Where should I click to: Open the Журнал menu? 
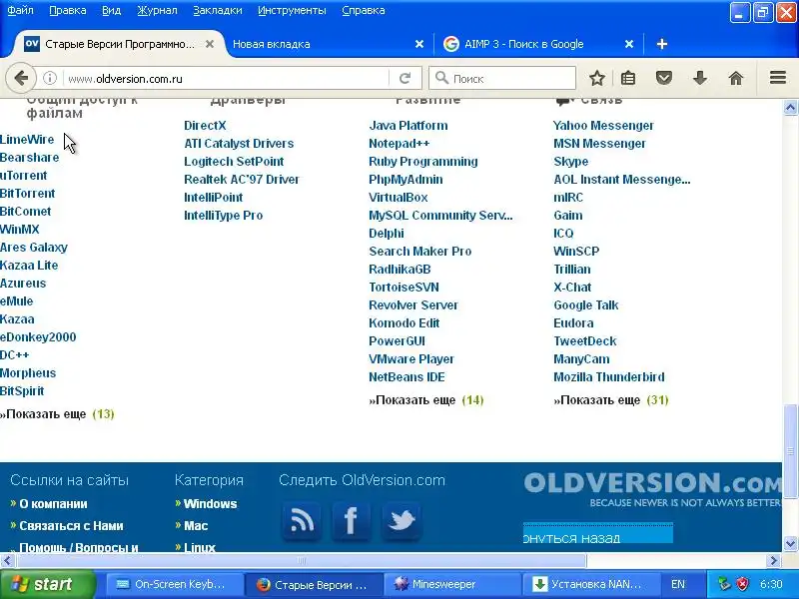click(x=157, y=10)
